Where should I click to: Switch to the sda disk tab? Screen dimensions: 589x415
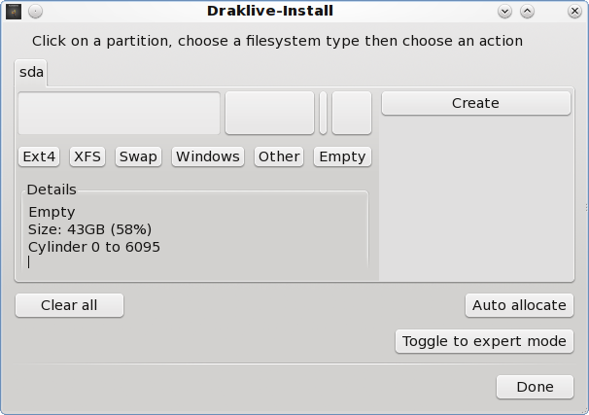tap(32, 72)
